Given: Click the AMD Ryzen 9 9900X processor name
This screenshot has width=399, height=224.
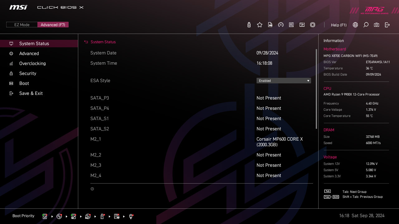Looking at the screenshot, I should point(352,95).
